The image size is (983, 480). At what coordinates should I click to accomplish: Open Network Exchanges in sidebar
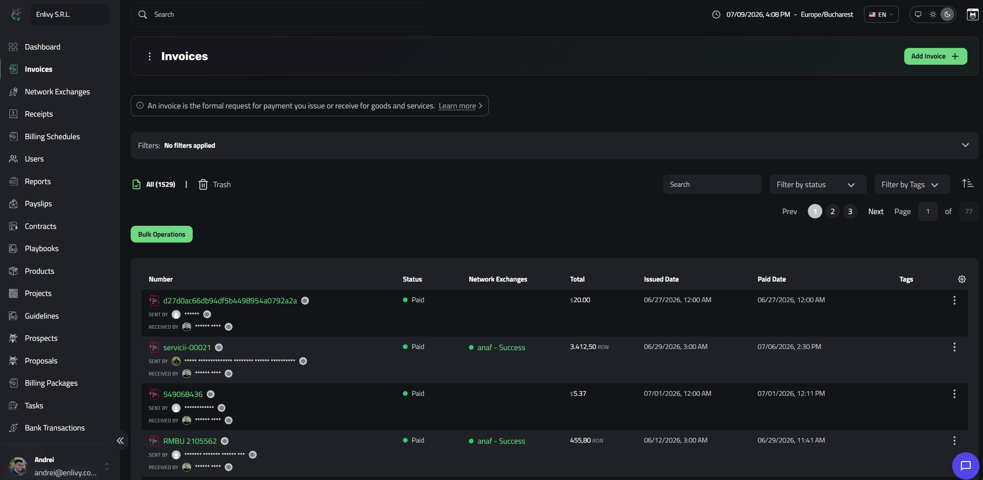pos(57,92)
